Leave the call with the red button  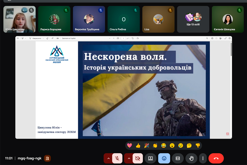click(216, 158)
